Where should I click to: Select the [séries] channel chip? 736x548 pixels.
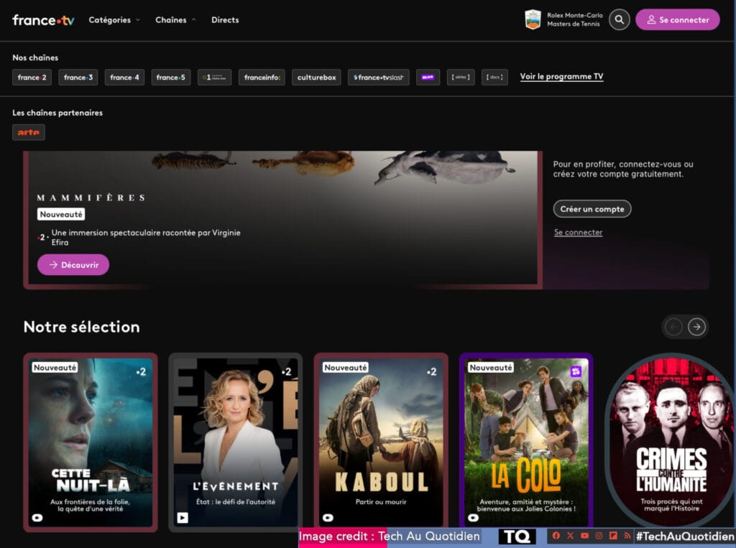tap(461, 78)
